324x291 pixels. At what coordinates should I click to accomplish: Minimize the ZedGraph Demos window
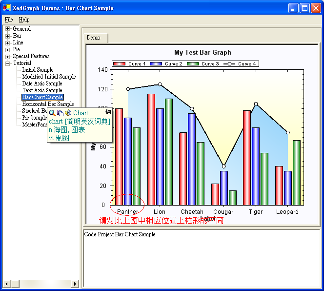pos(293,8)
